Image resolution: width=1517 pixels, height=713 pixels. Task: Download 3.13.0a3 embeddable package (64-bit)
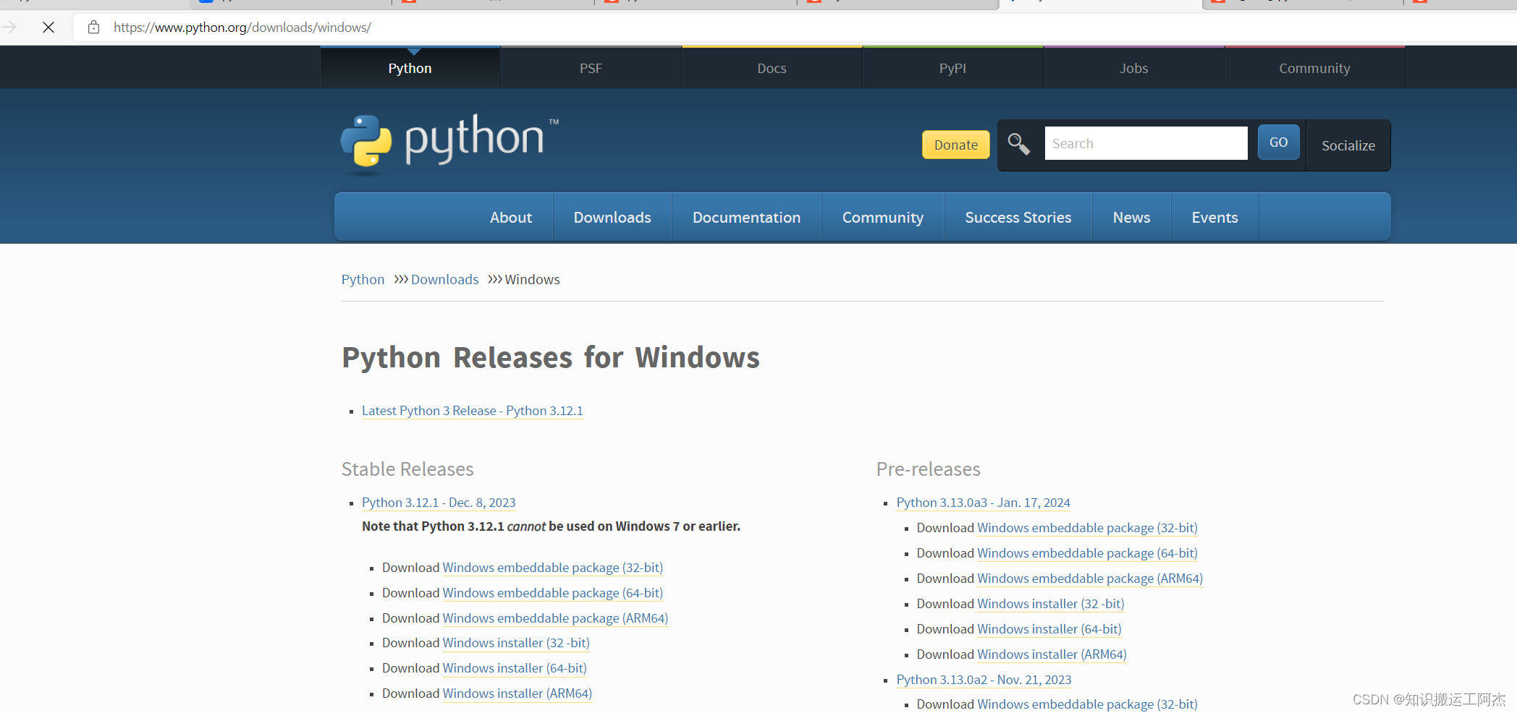(x=1087, y=553)
